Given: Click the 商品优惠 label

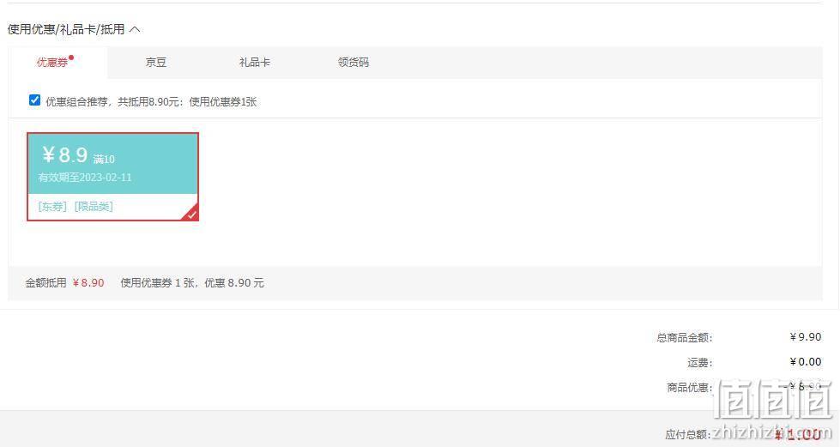Looking at the screenshot, I should pos(690,388).
